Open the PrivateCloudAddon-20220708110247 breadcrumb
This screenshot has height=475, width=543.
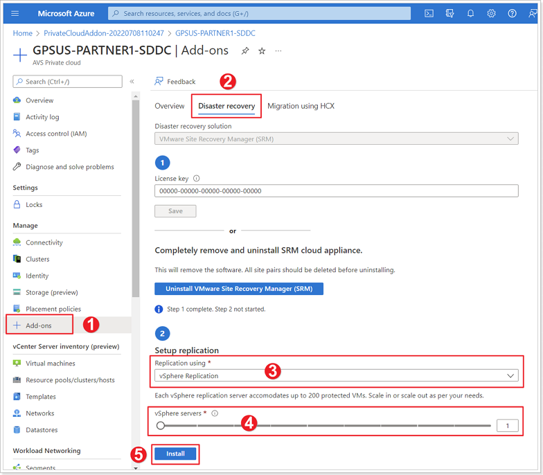(104, 33)
